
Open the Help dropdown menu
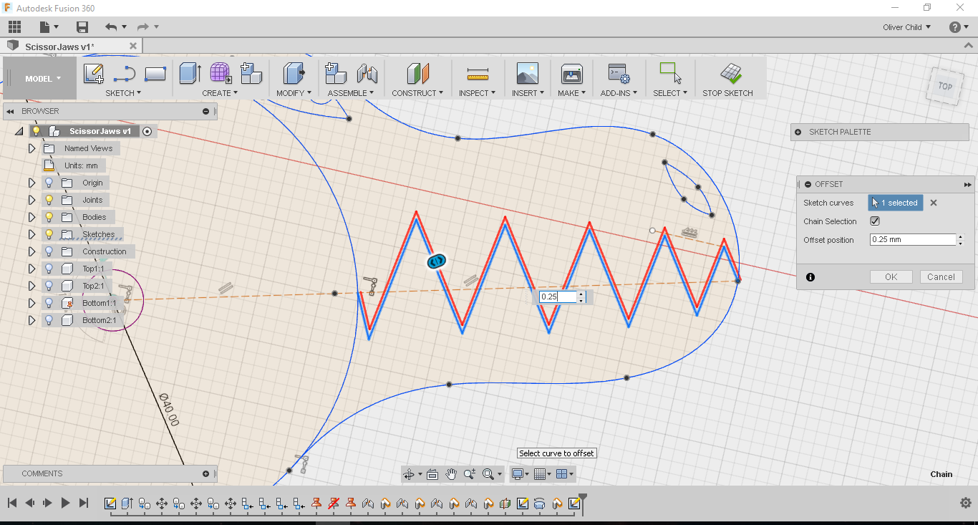click(x=959, y=27)
